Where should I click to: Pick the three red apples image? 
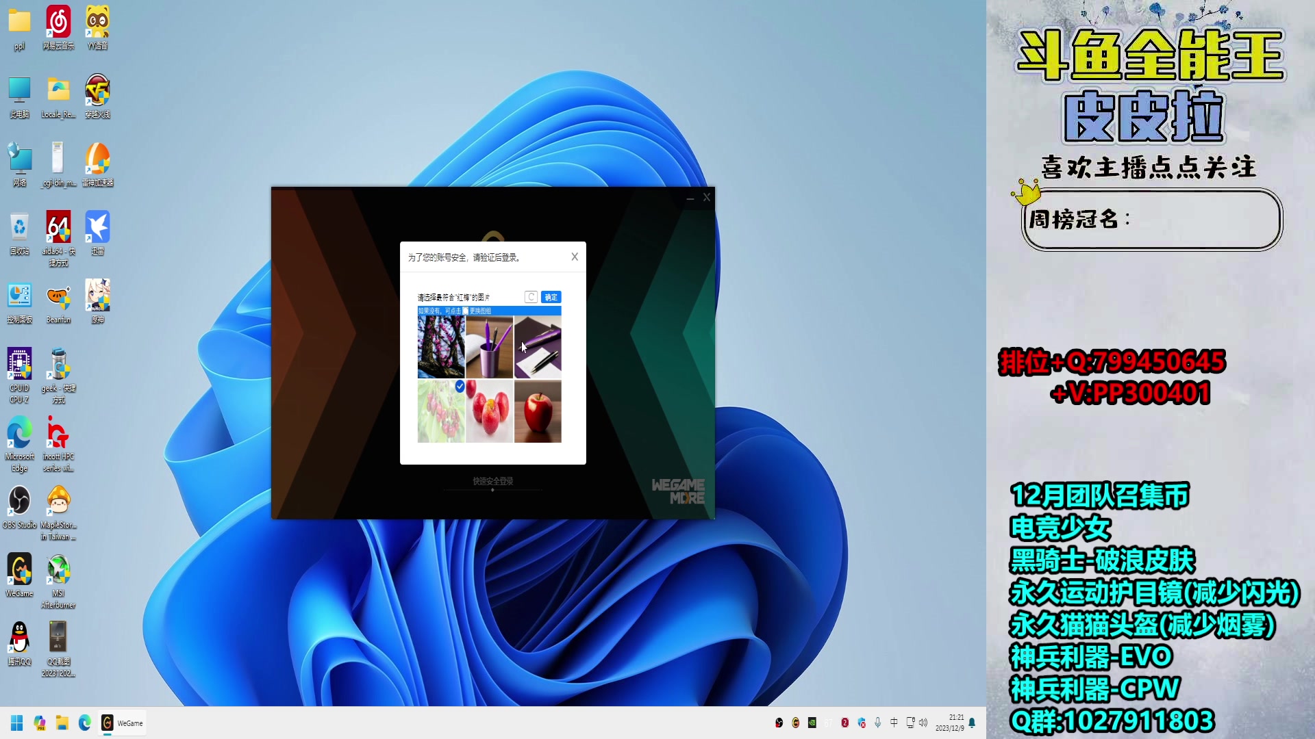(489, 411)
